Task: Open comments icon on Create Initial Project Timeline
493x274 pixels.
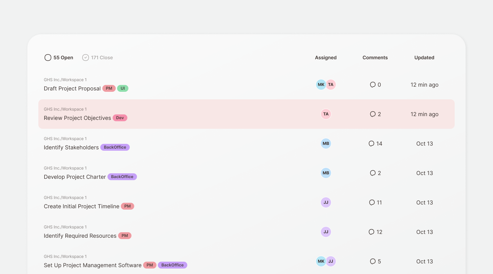Action: click(x=372, y=202)
